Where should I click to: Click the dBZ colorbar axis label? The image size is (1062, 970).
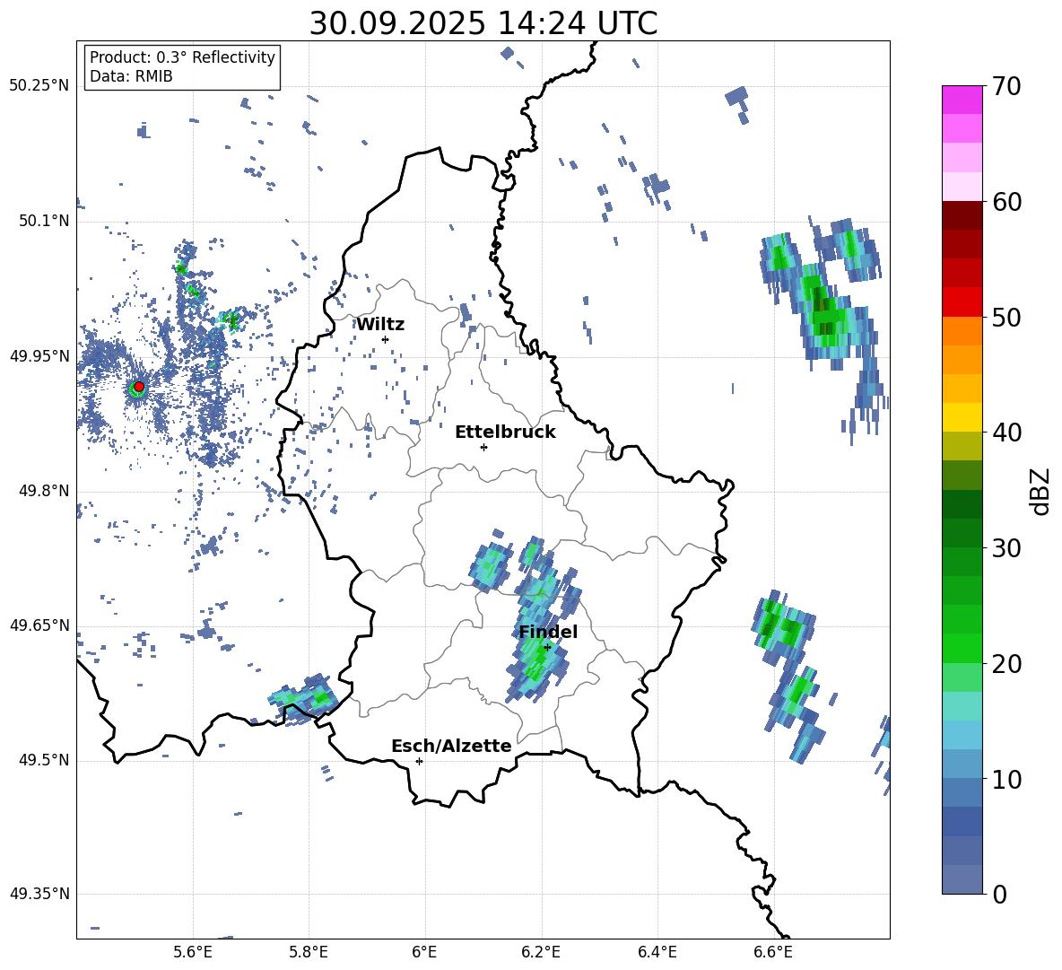pos(1039,491)
